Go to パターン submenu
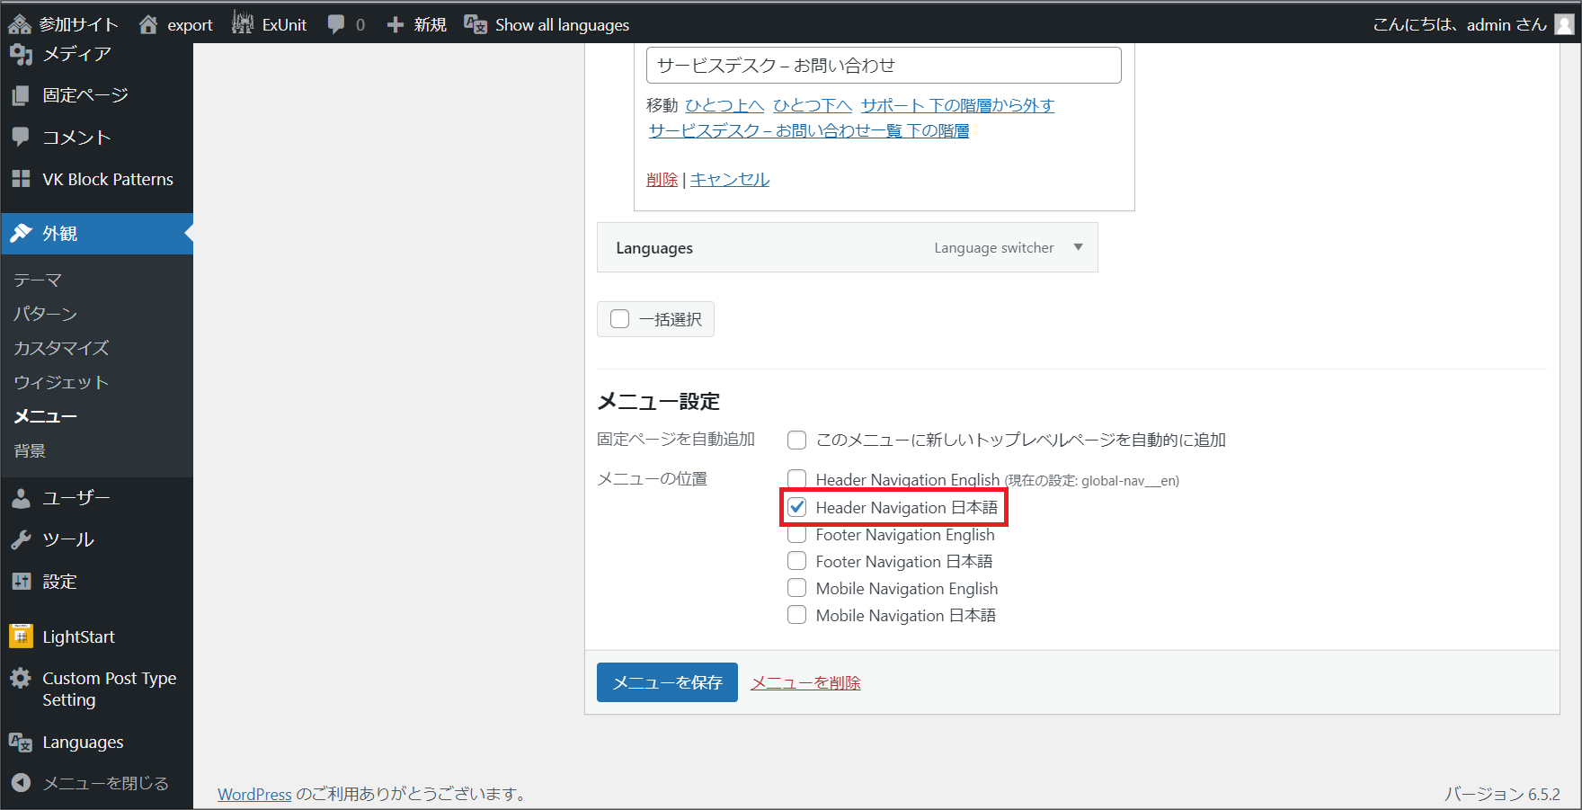Viewport: 1582px width, 810px height. 46,314
